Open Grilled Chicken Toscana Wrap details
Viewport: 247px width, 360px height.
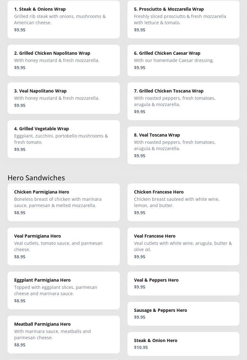(183, 101)
